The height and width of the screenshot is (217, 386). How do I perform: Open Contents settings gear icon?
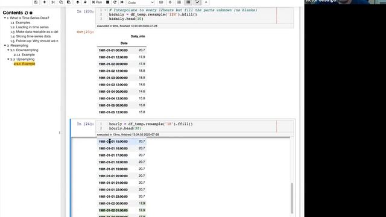point(31,13)
